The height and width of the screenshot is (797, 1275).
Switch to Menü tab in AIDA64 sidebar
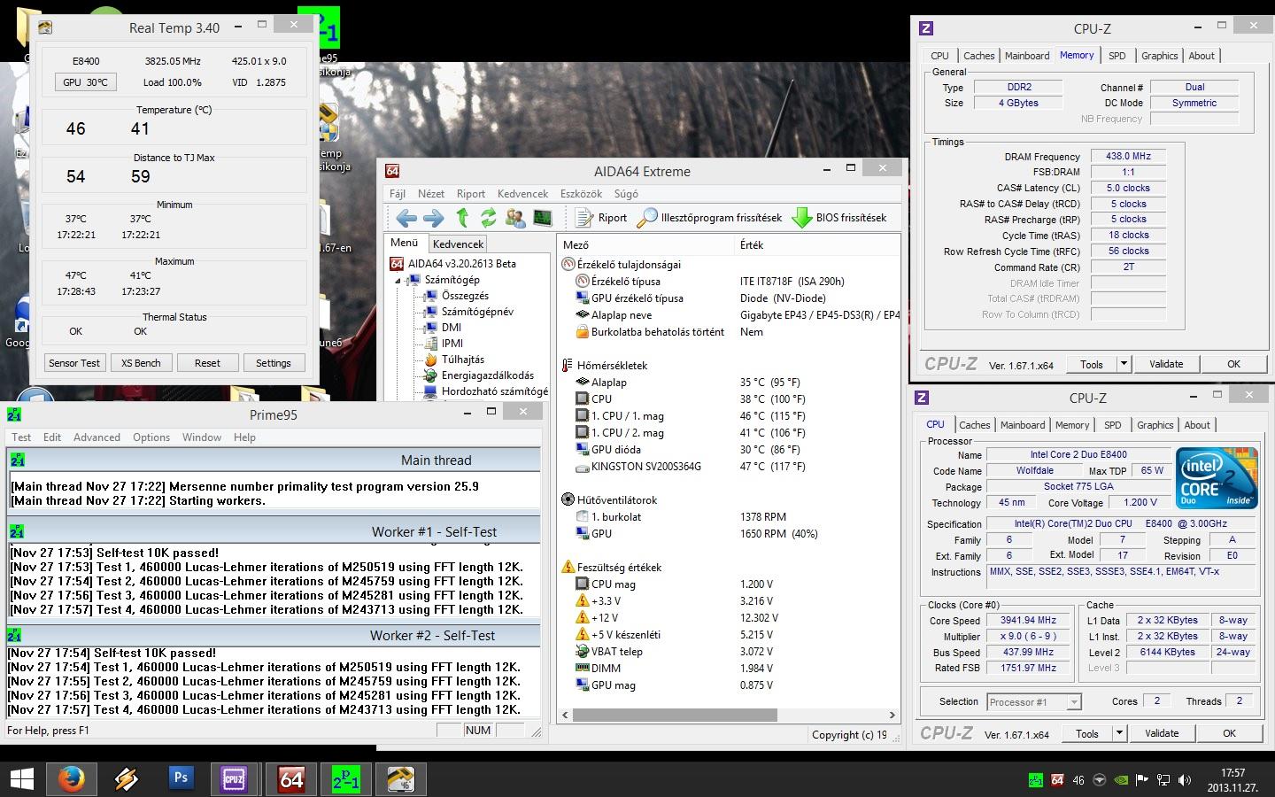405,243
